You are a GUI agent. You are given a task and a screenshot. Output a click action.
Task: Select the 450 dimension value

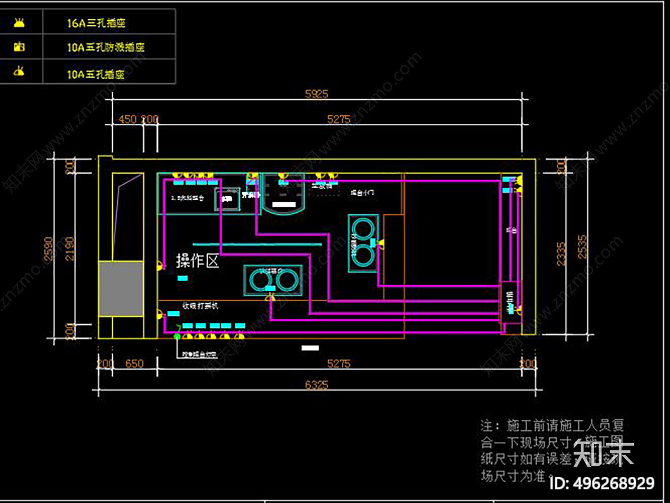tap(127, 119)
